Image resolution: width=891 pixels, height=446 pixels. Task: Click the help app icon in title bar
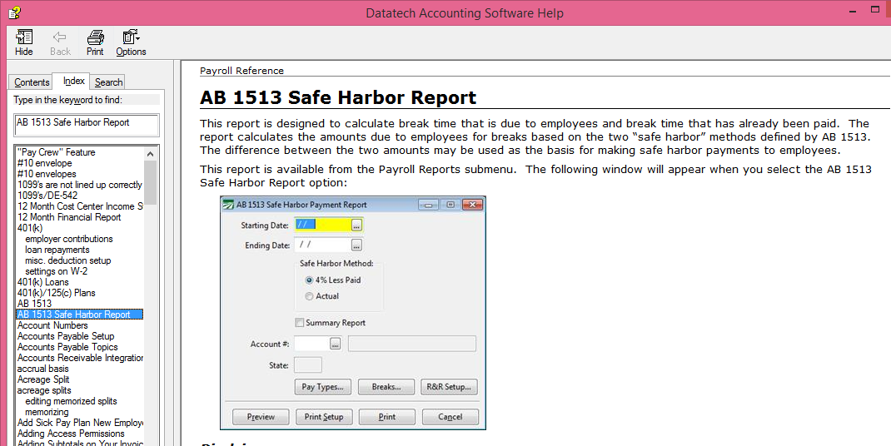pos(14,12)
